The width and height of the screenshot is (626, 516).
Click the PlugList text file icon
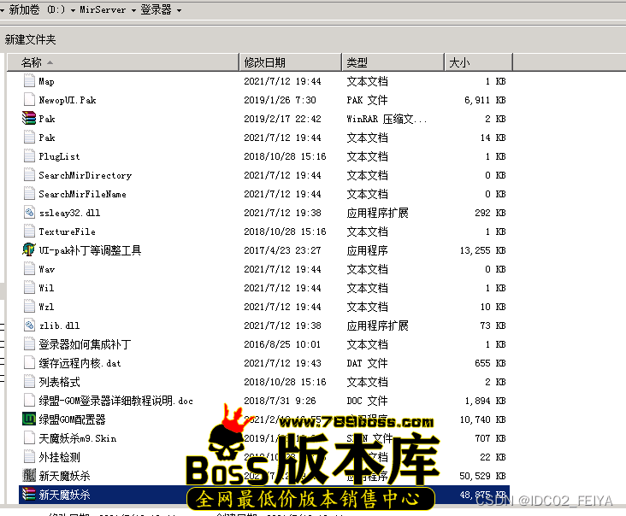28,156
